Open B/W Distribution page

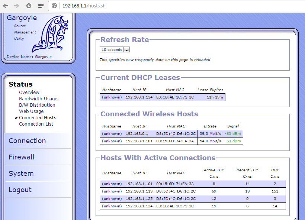coord(37,105)
